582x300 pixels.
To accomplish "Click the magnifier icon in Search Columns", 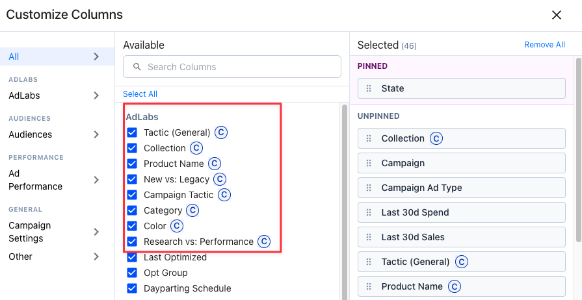I will point(137,67).
